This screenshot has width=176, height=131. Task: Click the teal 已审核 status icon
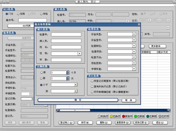pos(151,116)
